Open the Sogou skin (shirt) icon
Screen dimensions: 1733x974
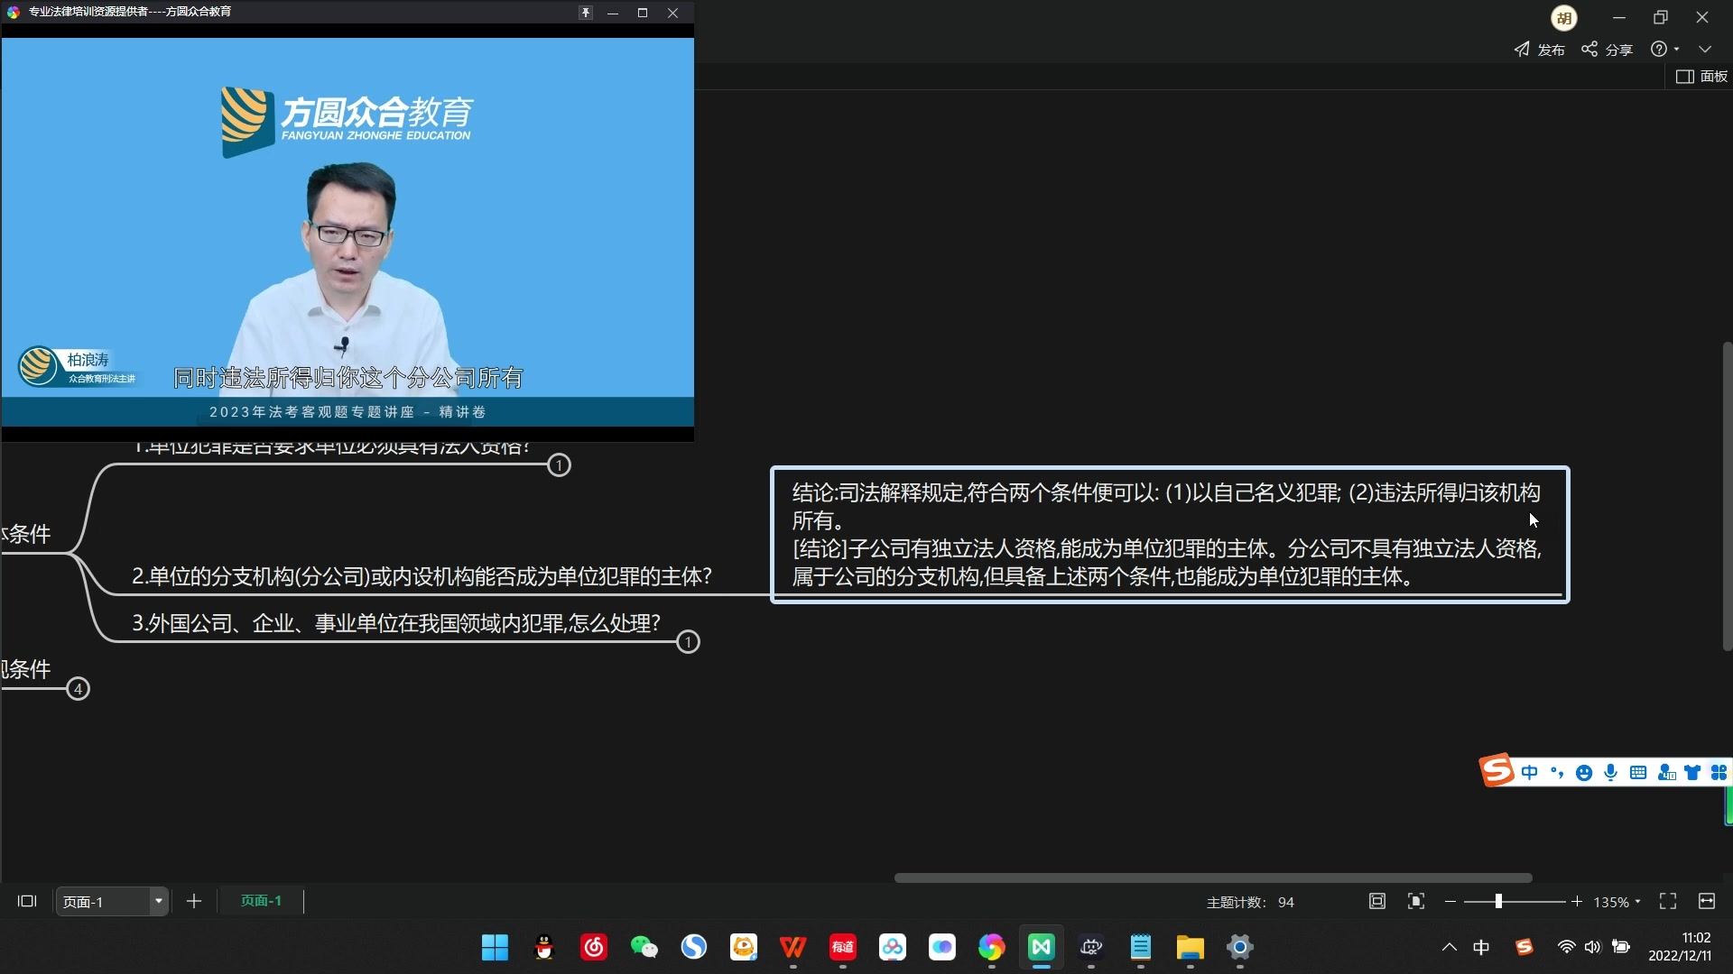tap(1692, 773)
